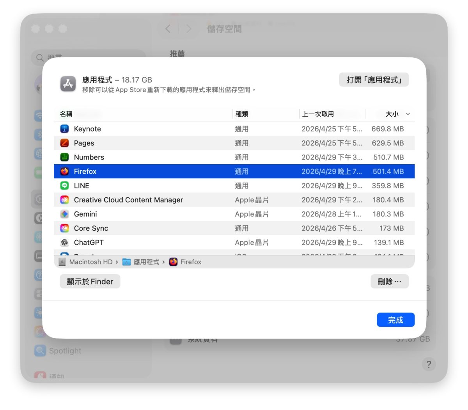Sort by the 名稱 column header
Screen dimensions: 468x410
(x=66, y=114)
